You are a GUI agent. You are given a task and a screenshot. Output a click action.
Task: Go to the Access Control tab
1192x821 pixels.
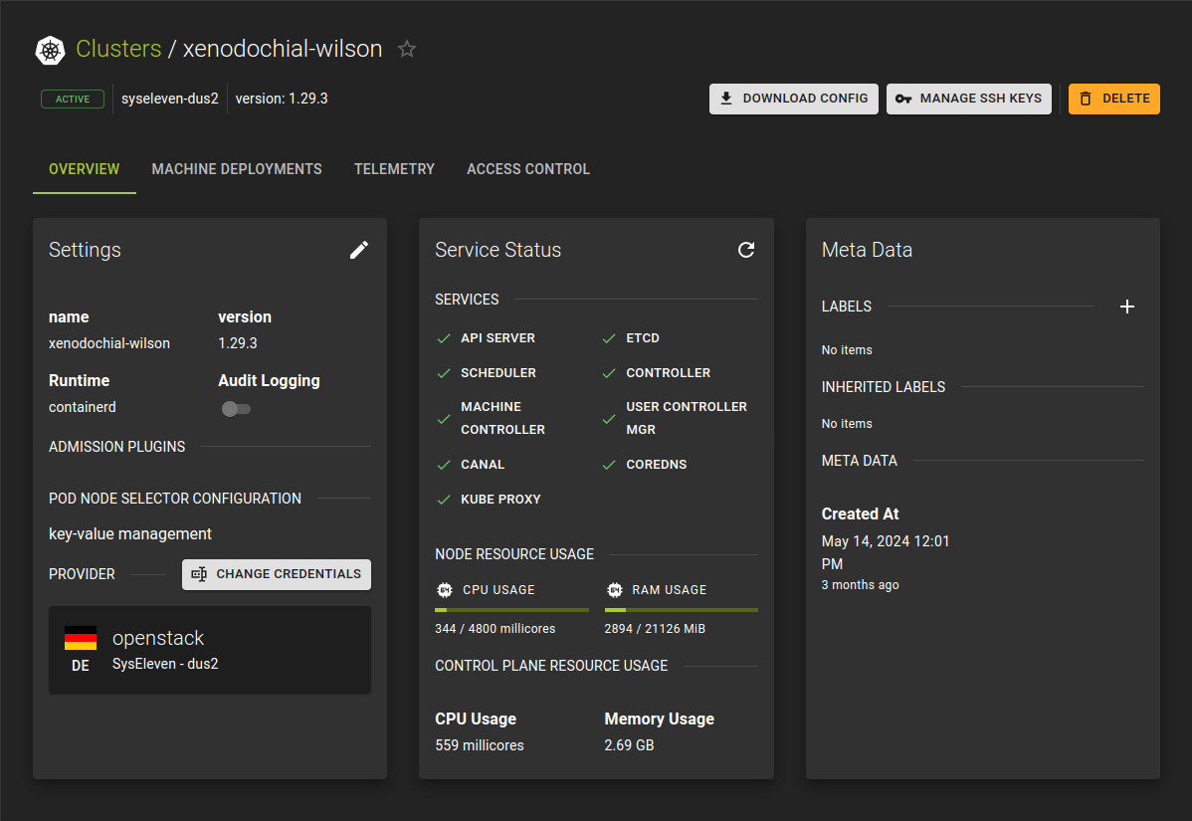pos(528,169)
